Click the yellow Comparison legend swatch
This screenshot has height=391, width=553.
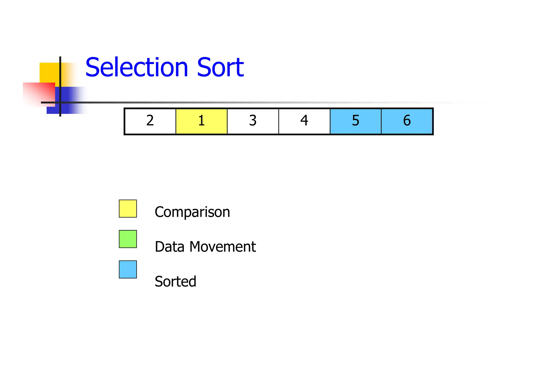click(128, 208)
